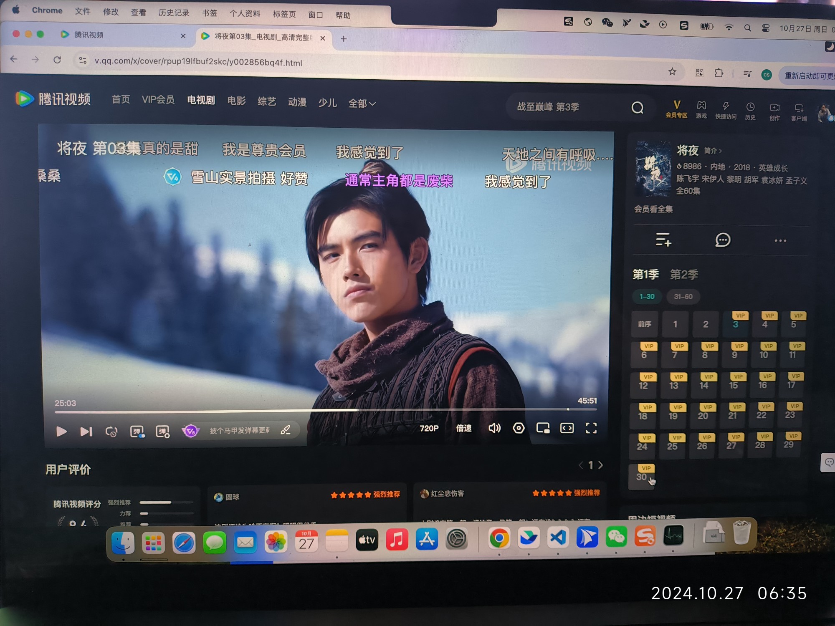Click the loop replay icon in player
Viewport: 835px width, 626px height.
[x=111, y=432]
